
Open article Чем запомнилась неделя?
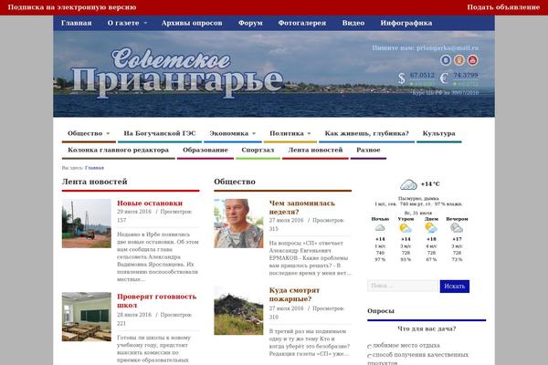pyautogui.click(x=302, y=207)
